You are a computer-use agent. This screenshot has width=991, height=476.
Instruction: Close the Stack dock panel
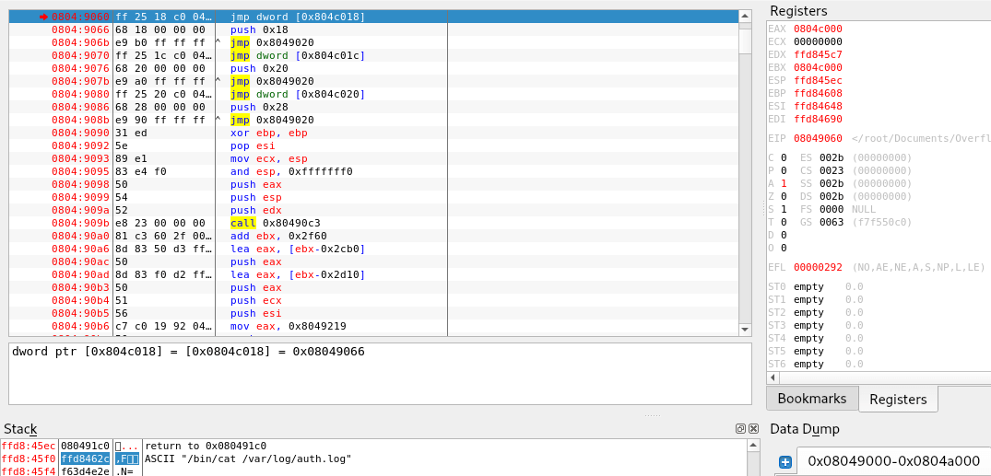(x=751, y=429)
